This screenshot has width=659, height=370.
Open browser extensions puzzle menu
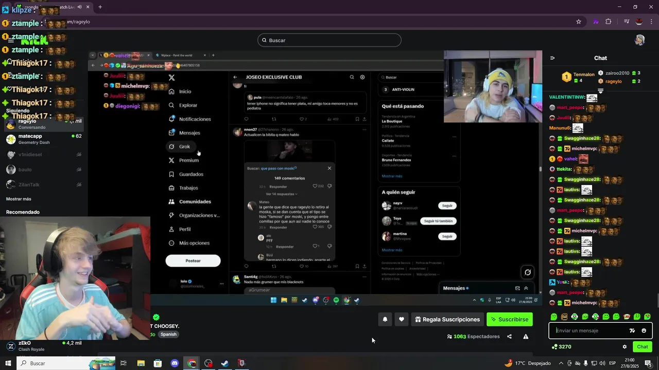click(609, 22)
